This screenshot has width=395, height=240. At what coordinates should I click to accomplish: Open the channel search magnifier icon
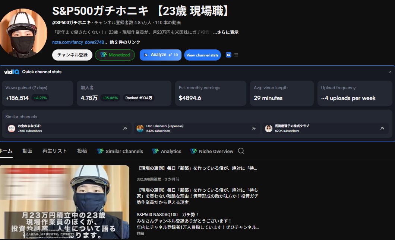pos(241,151)
